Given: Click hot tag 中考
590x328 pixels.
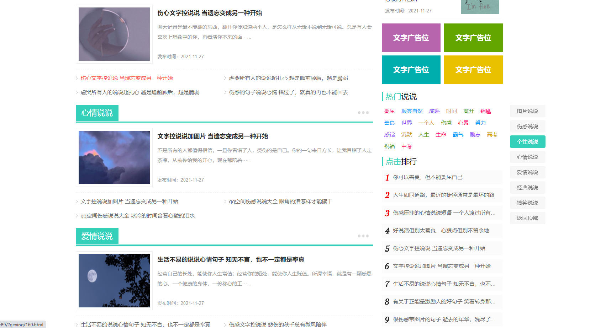Looking at the screenshot, I should pyautogui.click(x=406, y=146).
